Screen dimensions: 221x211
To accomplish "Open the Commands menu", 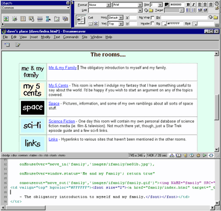I will 71,37.
